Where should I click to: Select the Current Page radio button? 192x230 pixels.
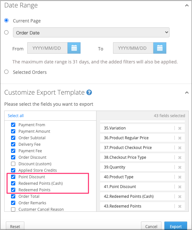click(x=6, y=20)
